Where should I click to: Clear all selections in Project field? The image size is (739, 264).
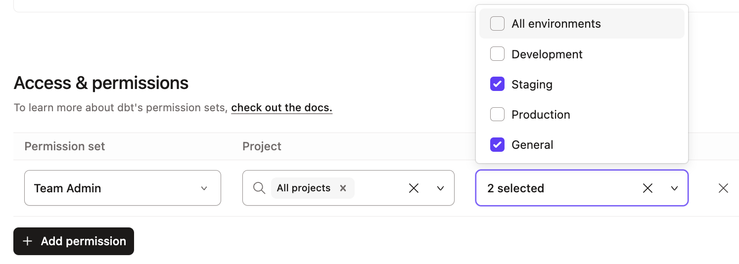414,188
